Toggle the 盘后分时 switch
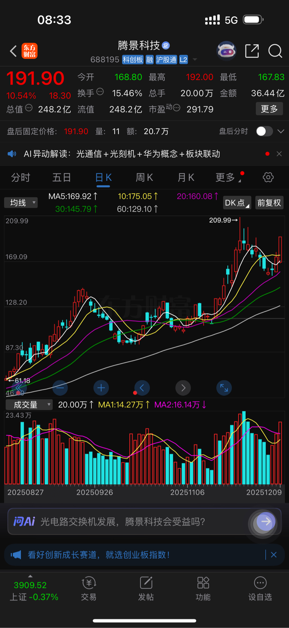289x628 pixels. point(264,131)
